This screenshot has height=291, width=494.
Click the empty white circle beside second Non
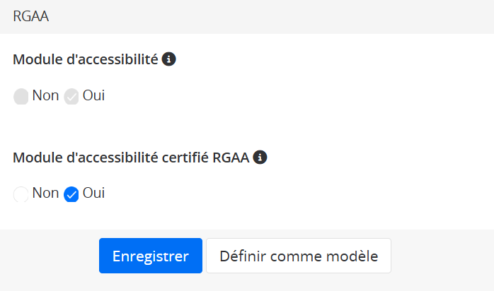pos(21,194)
